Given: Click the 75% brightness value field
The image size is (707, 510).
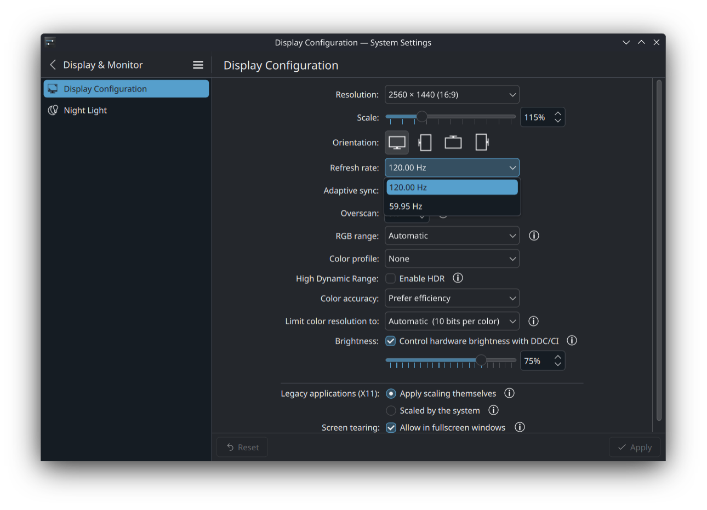Looking at the screenshot, I should click(542, 361).
